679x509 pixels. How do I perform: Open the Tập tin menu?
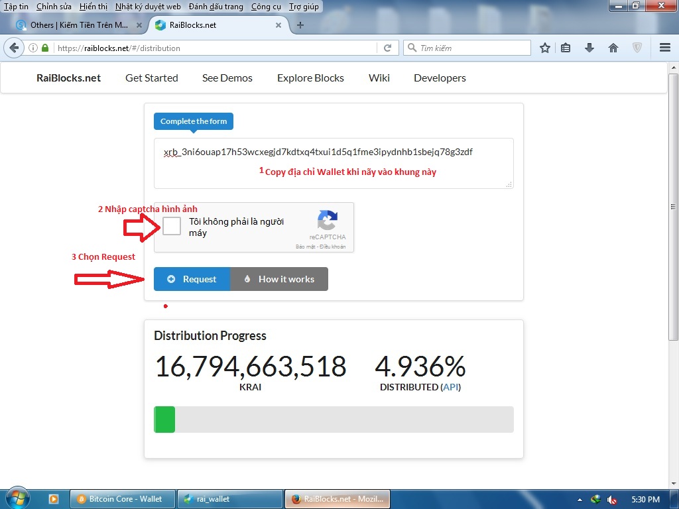(16, 7)
